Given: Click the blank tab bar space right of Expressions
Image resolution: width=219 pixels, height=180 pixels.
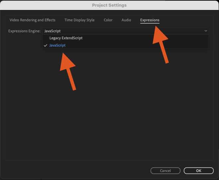Looking at the screenshot, I should (186, 20).
